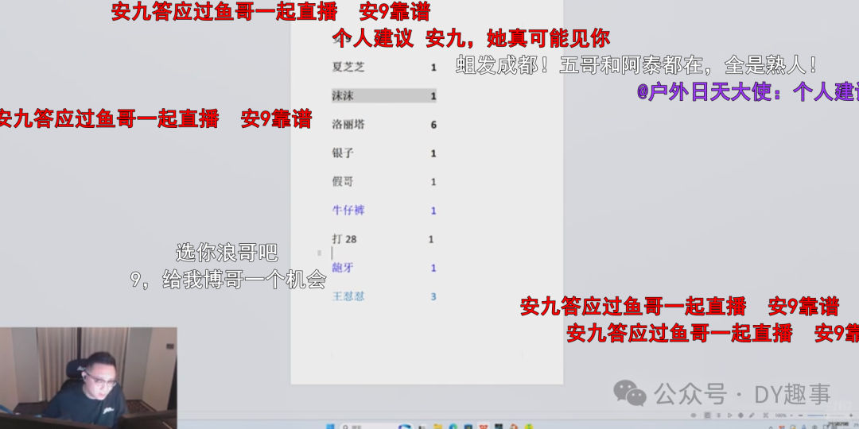Click the zoom slider track

826,415
